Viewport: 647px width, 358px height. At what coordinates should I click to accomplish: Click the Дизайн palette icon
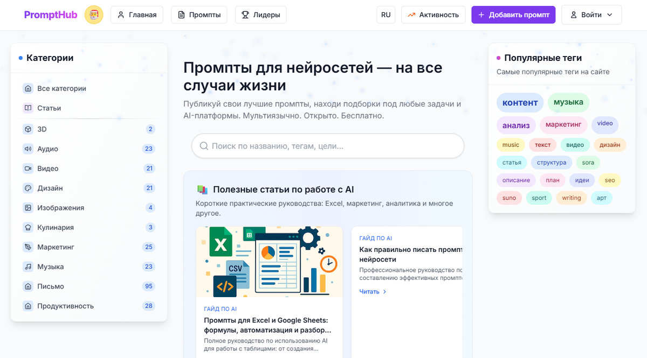pos(28,188)
